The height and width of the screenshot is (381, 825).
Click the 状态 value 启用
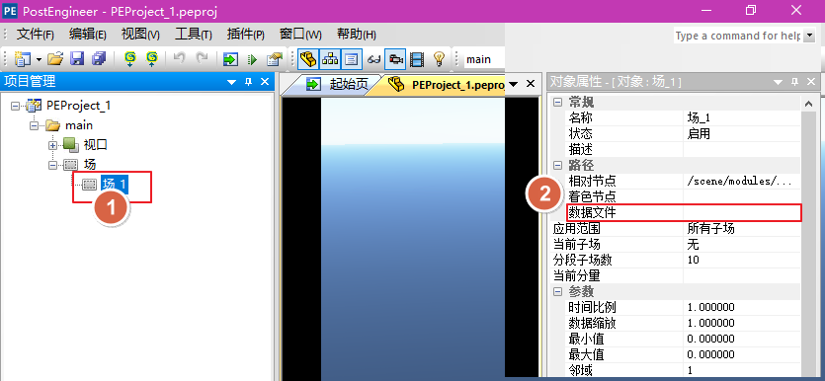pos(742,134)
